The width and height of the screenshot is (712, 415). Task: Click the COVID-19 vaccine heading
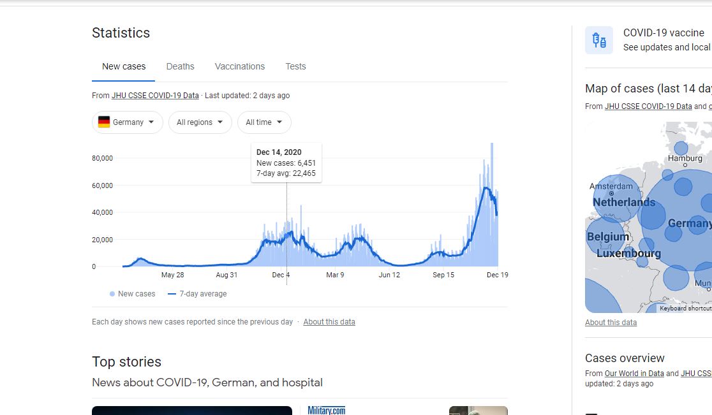(664, 33)
